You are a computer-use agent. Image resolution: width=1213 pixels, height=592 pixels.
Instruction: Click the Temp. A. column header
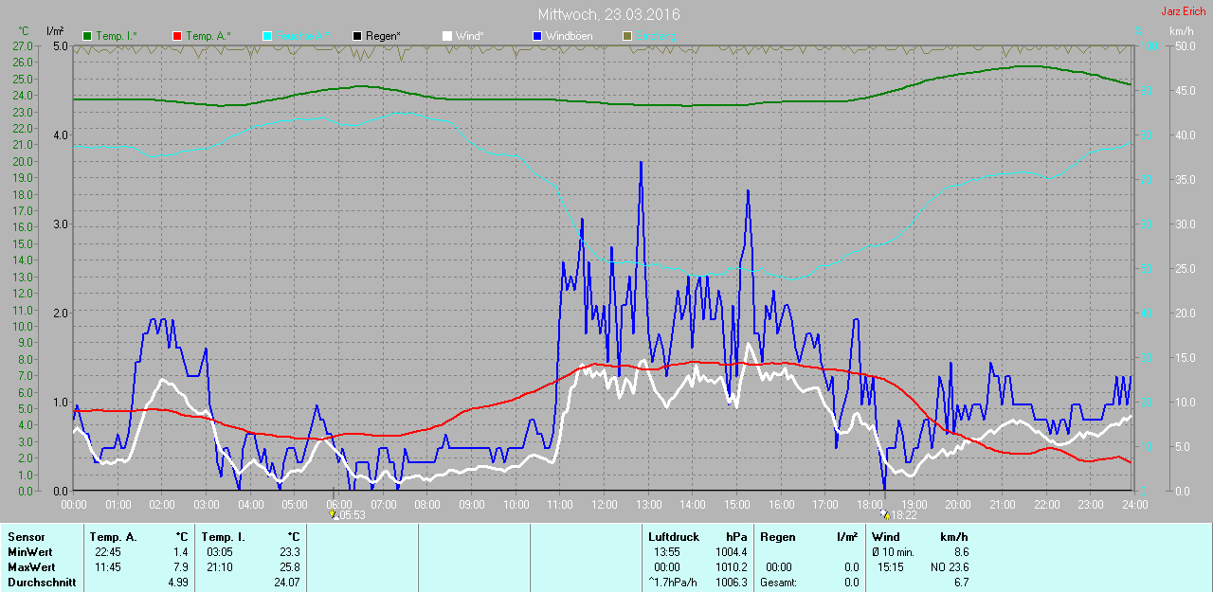pos(117,537)
